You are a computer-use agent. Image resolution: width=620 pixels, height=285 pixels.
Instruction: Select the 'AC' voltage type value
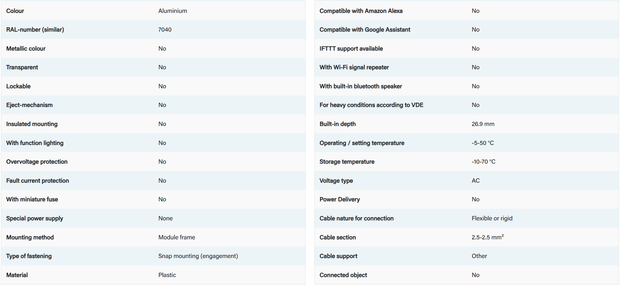point(475,181)
